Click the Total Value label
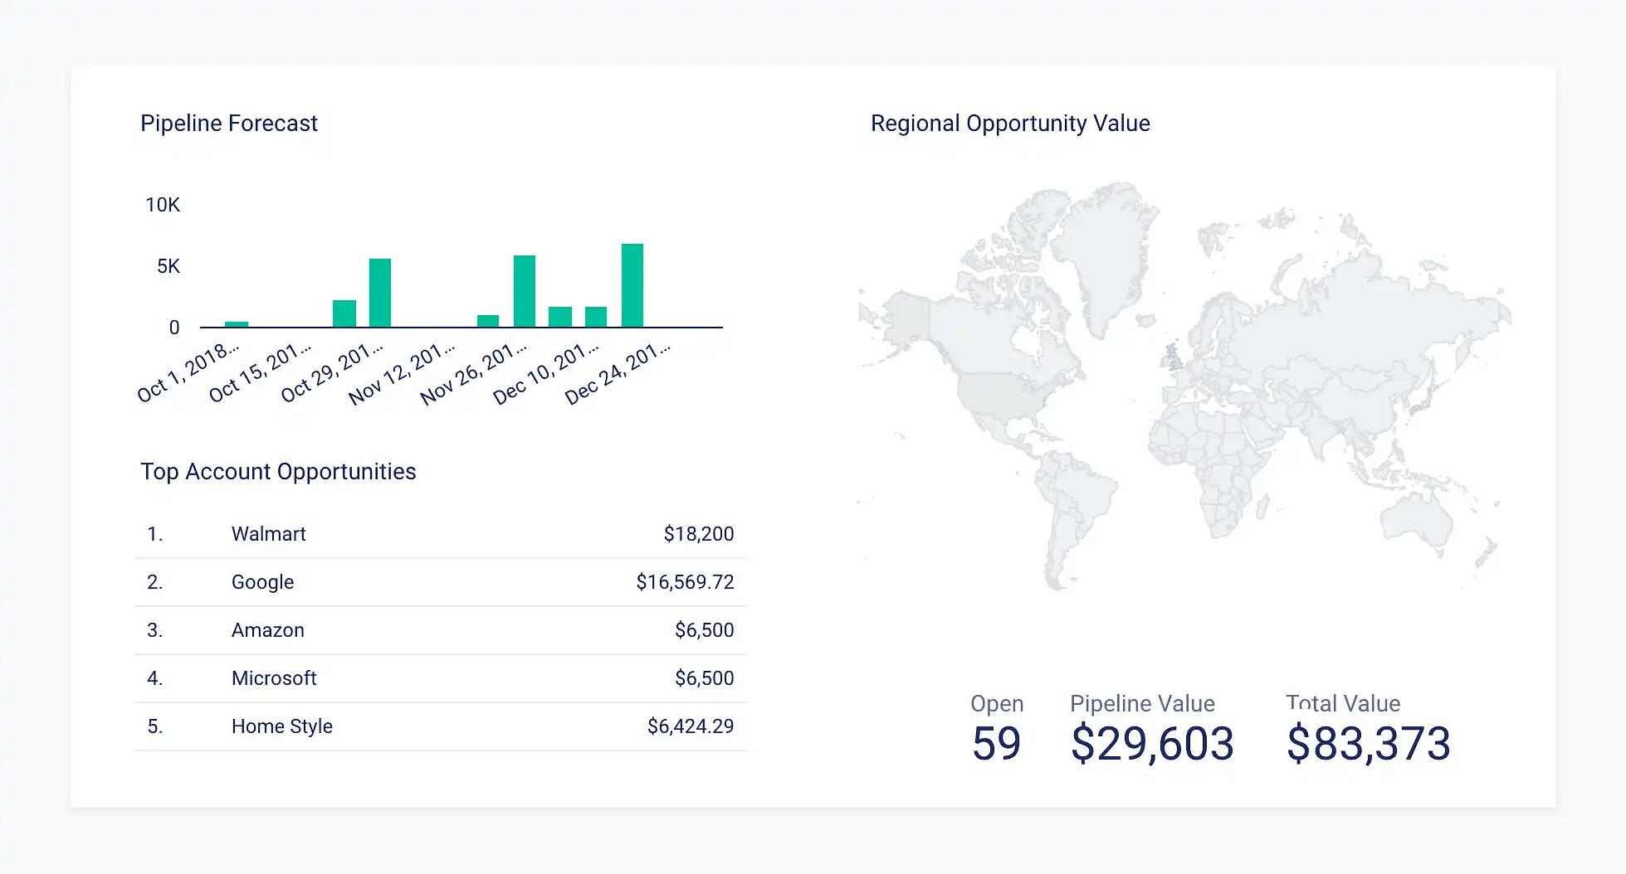The image size is (1626, 874). coord(1343,704)
